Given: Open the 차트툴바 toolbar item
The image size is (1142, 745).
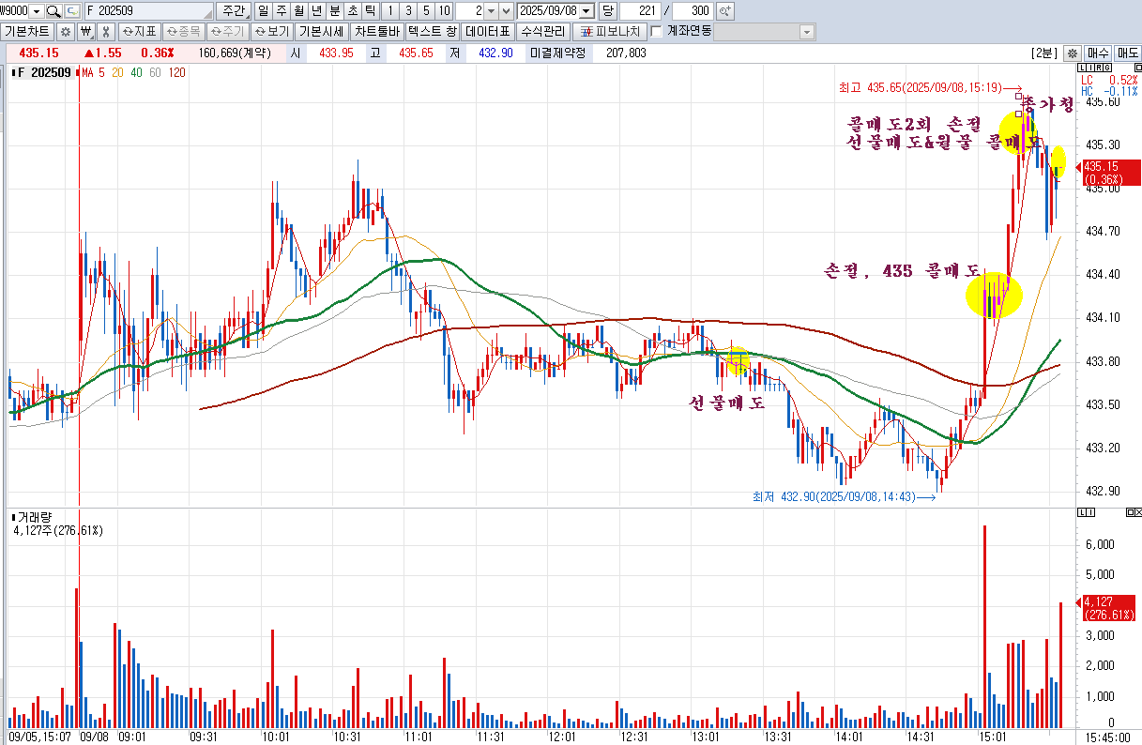Looking at the screenshot, I should click(376, 31).
